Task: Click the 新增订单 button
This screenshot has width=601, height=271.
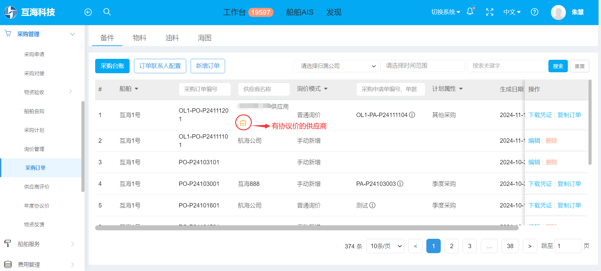Action: 208,66
